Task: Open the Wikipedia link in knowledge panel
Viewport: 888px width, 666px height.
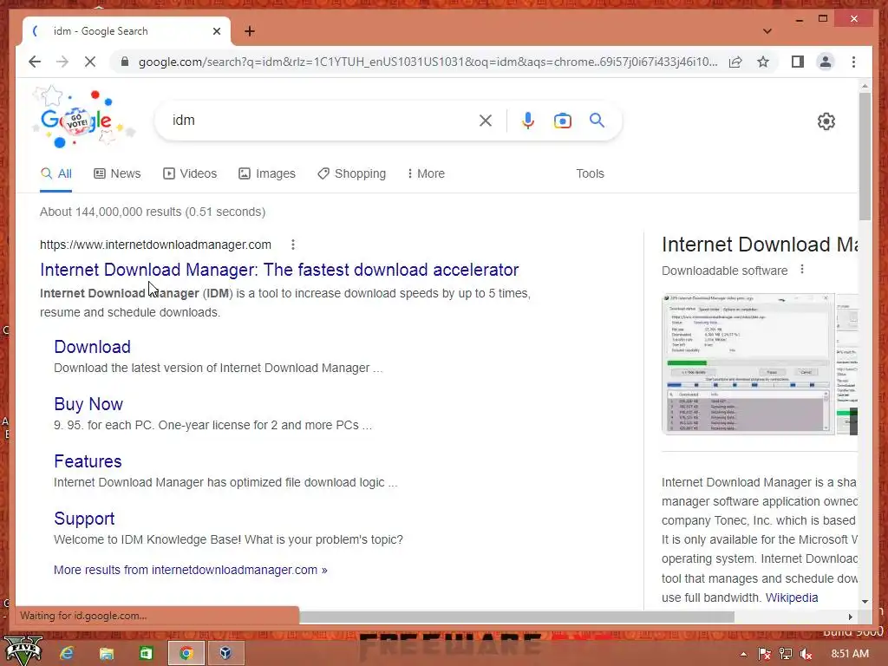Action: point(792,597)
